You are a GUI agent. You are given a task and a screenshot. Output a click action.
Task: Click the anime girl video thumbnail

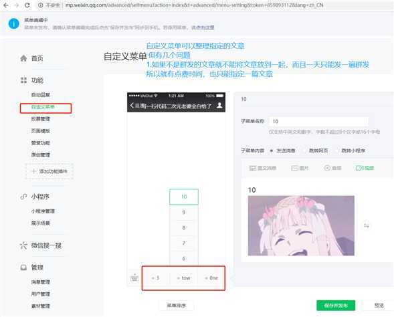point(301,225)
